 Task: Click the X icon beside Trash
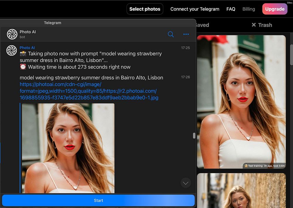(254, 25)
